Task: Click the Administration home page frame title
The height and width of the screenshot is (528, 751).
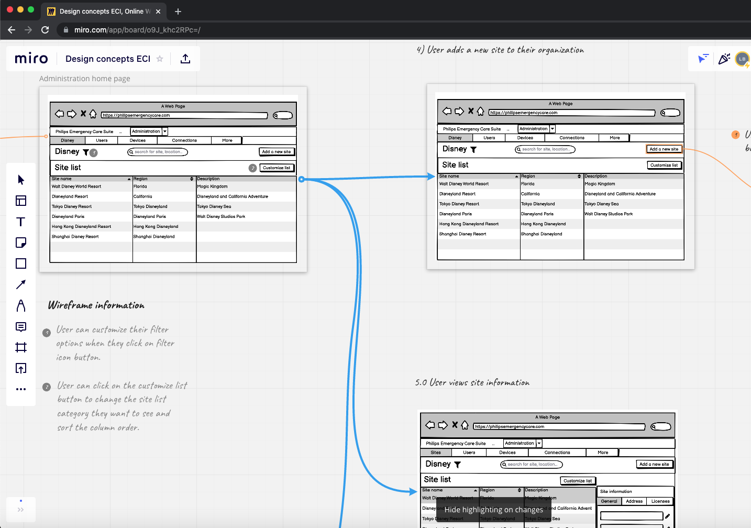Action: (x=85, y=79)
